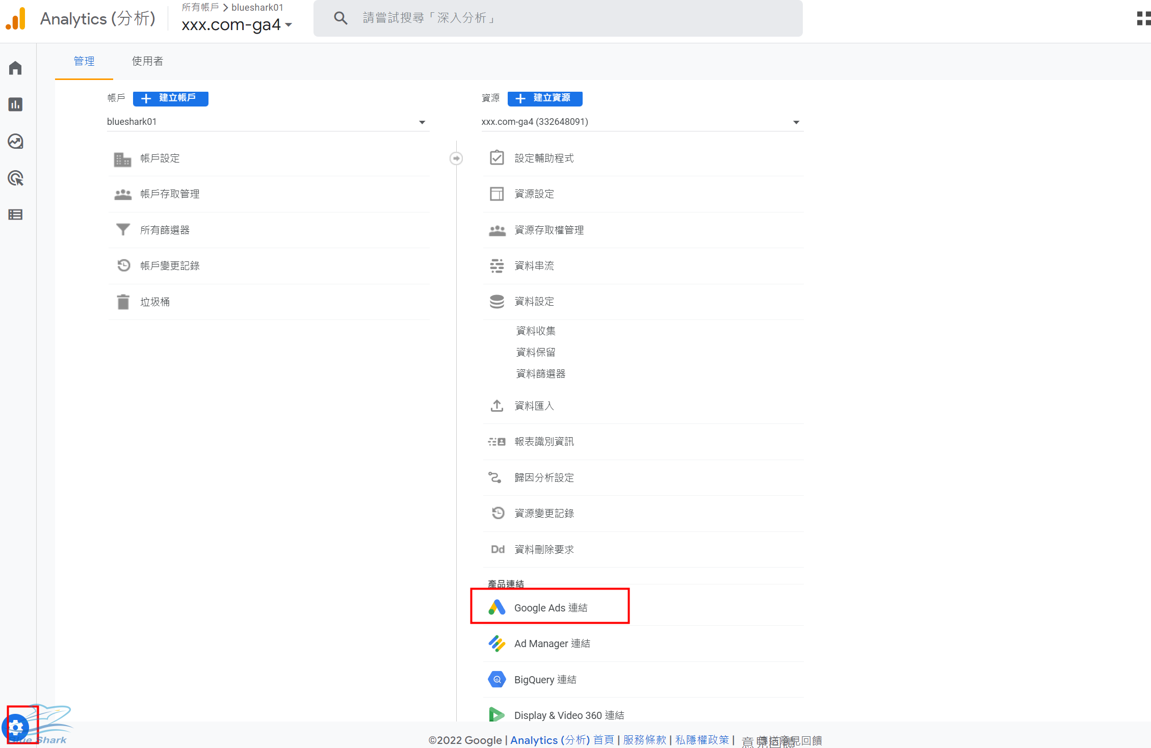Select 資料篩選器 sub-item

tap(541, 373)
